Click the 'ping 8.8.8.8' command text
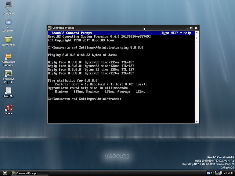Viewport: 235px width, 176px height. [x=132, y=48]
